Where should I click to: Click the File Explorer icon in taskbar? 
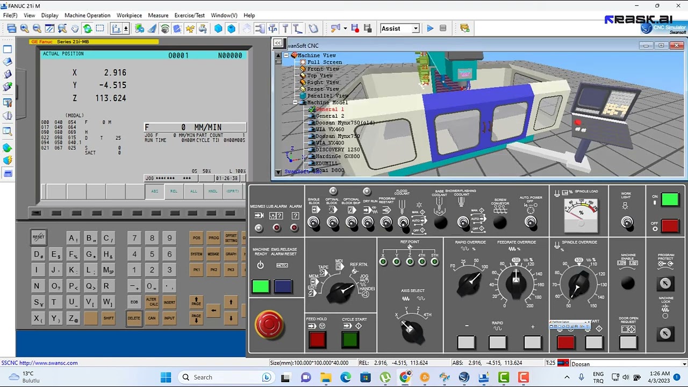326,377
